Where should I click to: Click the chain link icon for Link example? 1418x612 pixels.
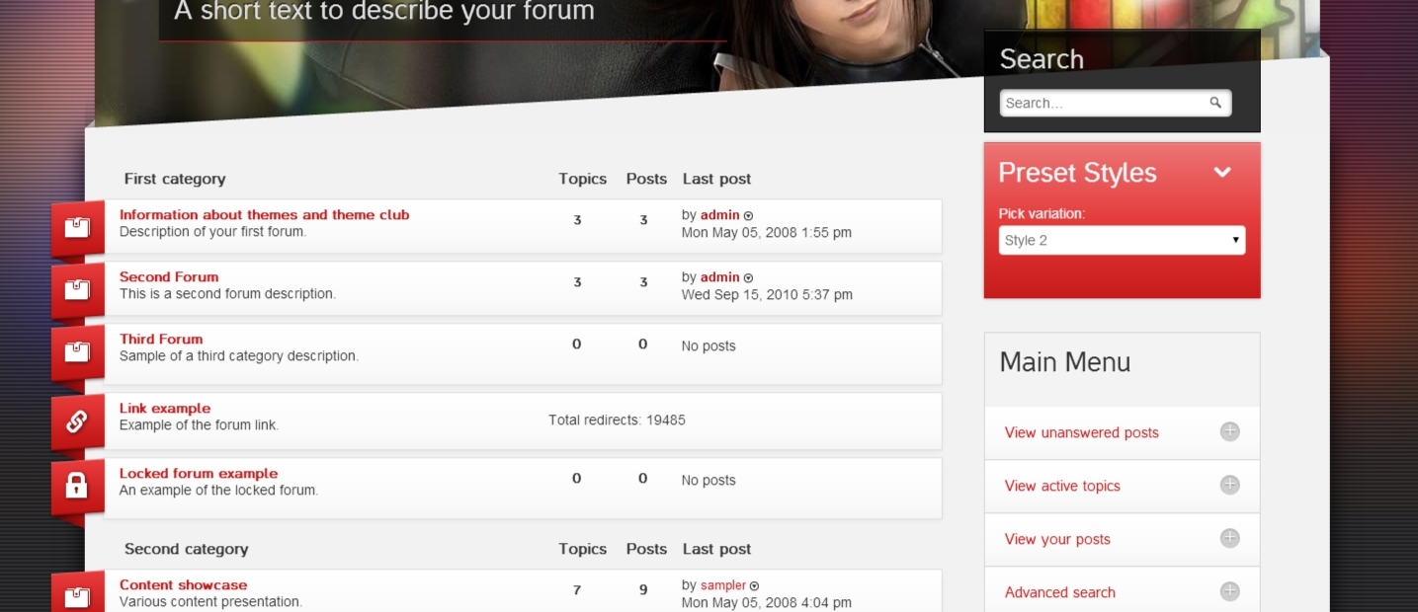point(77,421)
